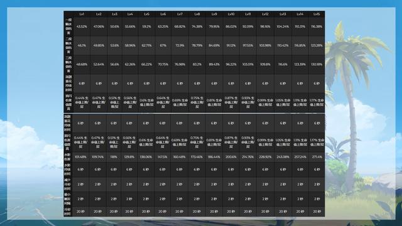
Task: Select the 49.85% second-hit damage cell
Action: (99, 46)
